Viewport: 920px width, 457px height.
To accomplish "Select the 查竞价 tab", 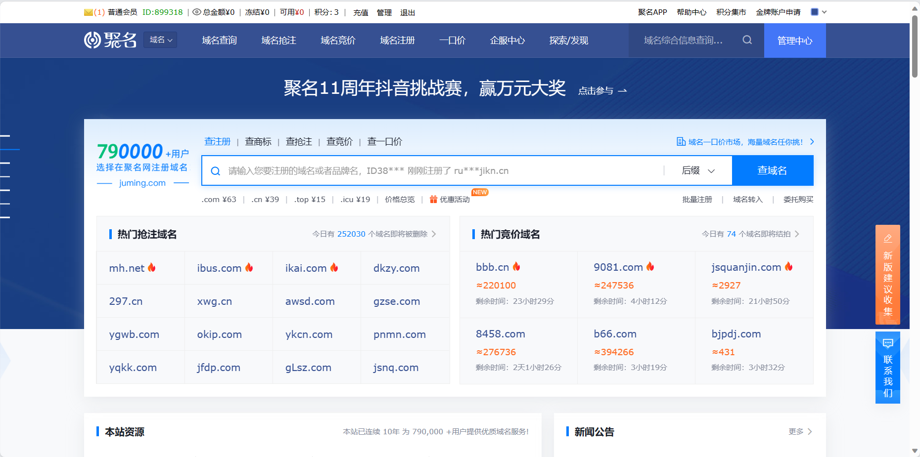I will [339, 142].
